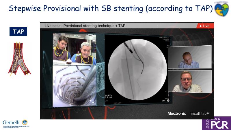231x130 pixels.
Task: Click the older operator in blue scrubs
Action: point(85,53)
